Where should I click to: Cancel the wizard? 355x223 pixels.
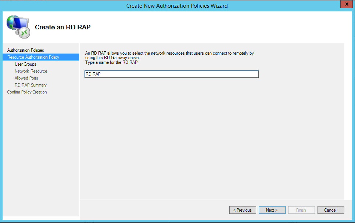click(330, 210)
